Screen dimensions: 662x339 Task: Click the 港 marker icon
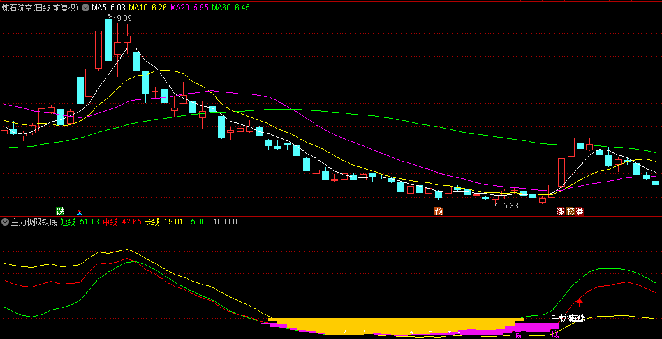click(579, 212)
